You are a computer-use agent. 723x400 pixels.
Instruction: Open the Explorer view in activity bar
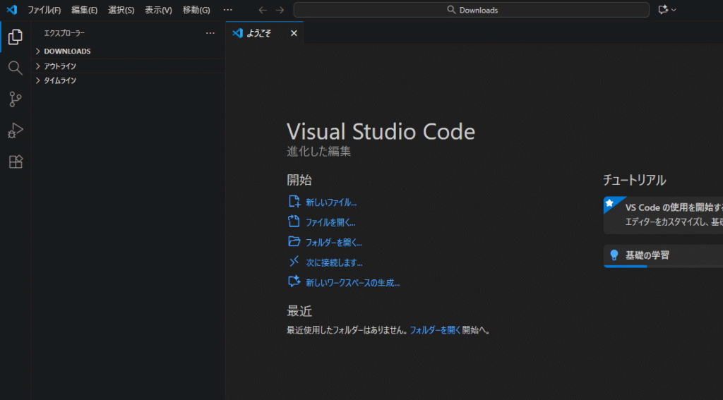click(15, 37)
